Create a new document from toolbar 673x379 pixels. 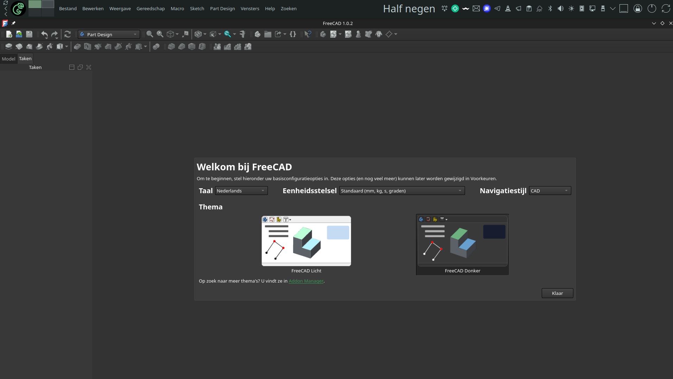[x=9, y=34]
